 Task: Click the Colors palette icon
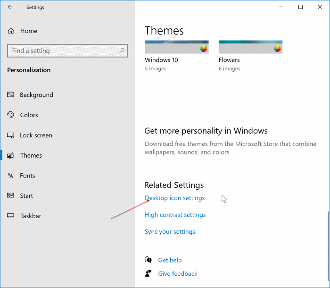click(10, 115)
